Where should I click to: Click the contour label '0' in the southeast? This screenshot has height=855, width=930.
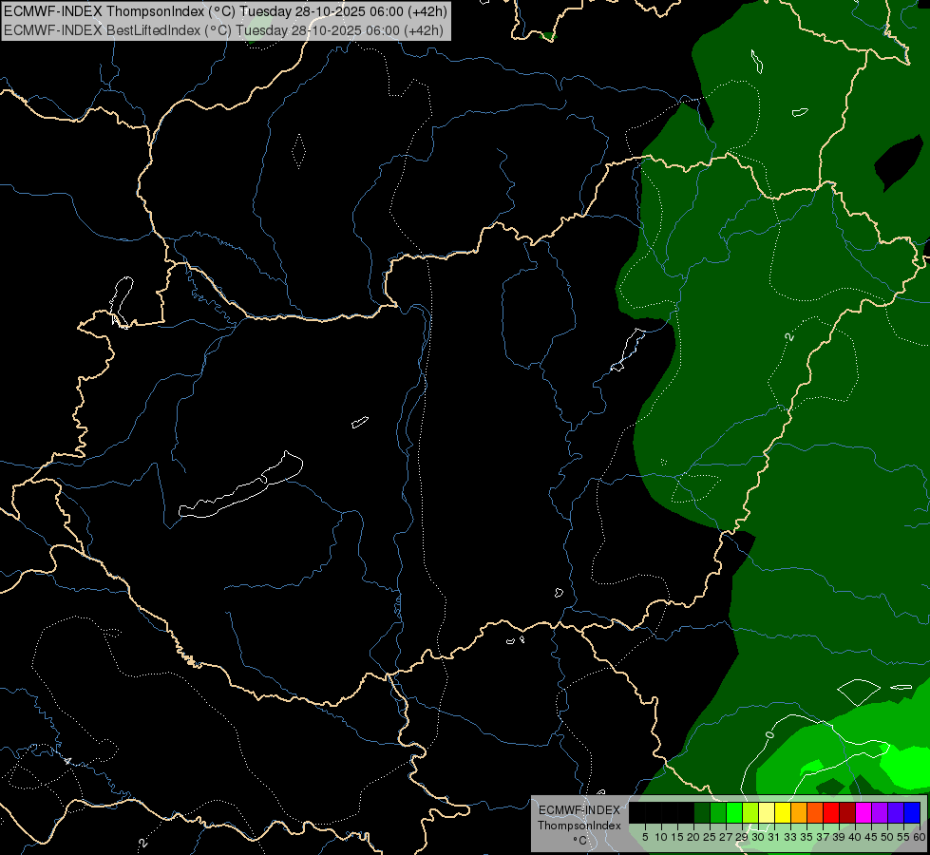[x=769, y=734]
